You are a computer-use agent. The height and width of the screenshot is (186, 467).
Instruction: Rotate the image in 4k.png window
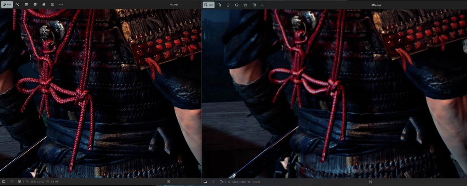coord(18,5)
